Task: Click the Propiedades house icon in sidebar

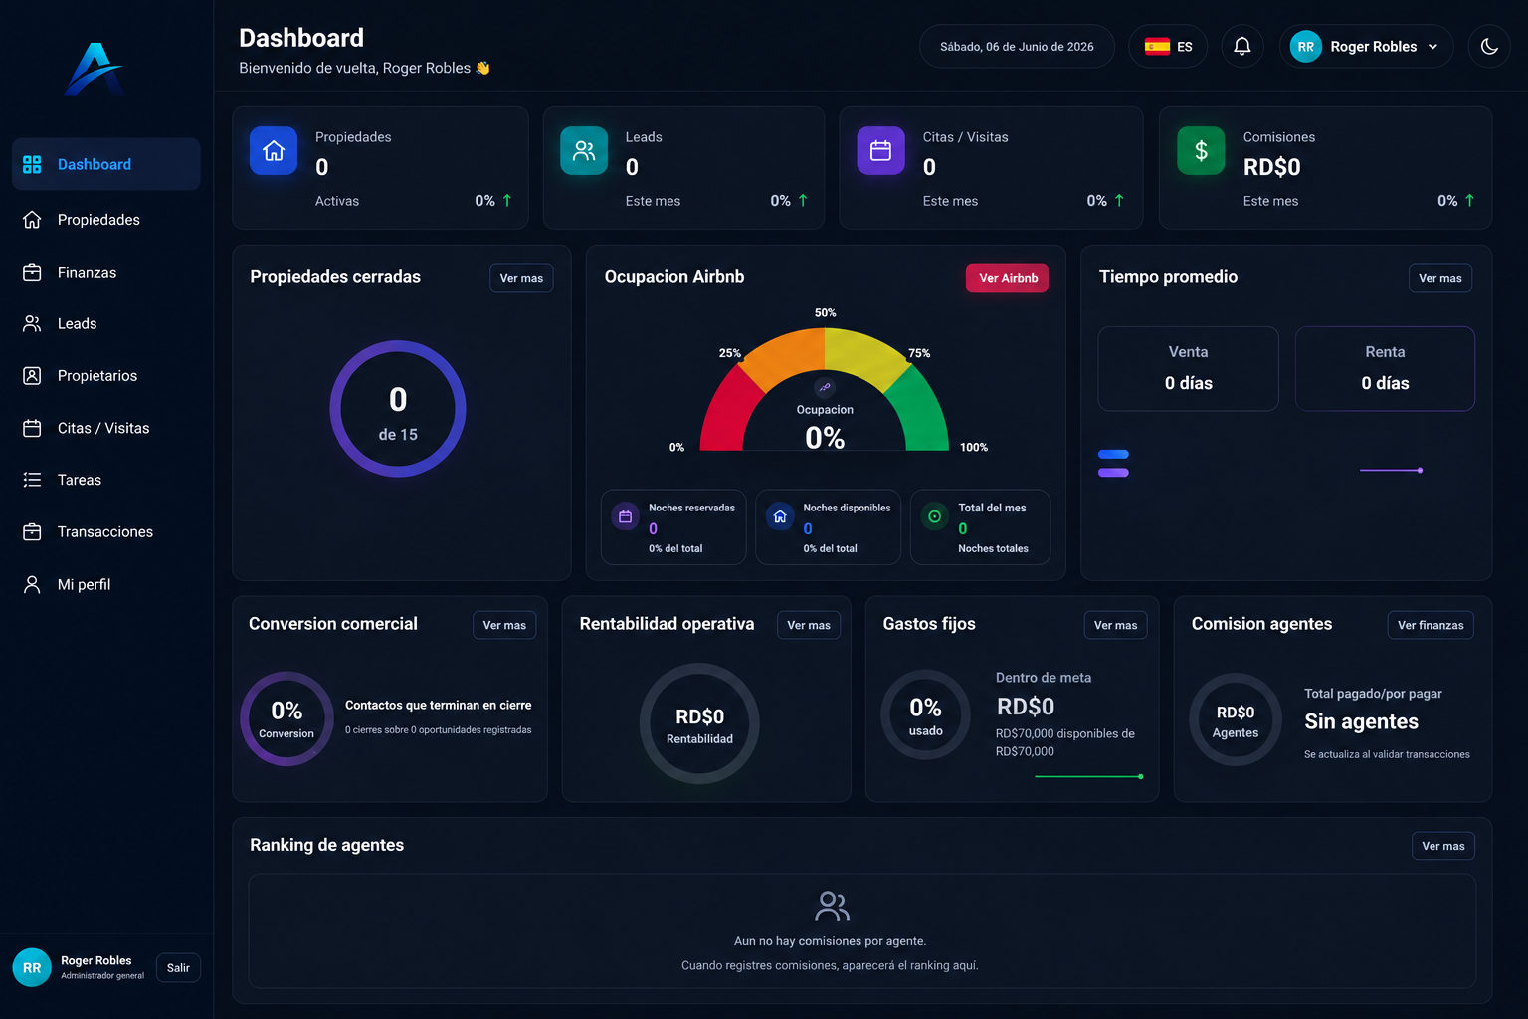Action: click(32, 220)
